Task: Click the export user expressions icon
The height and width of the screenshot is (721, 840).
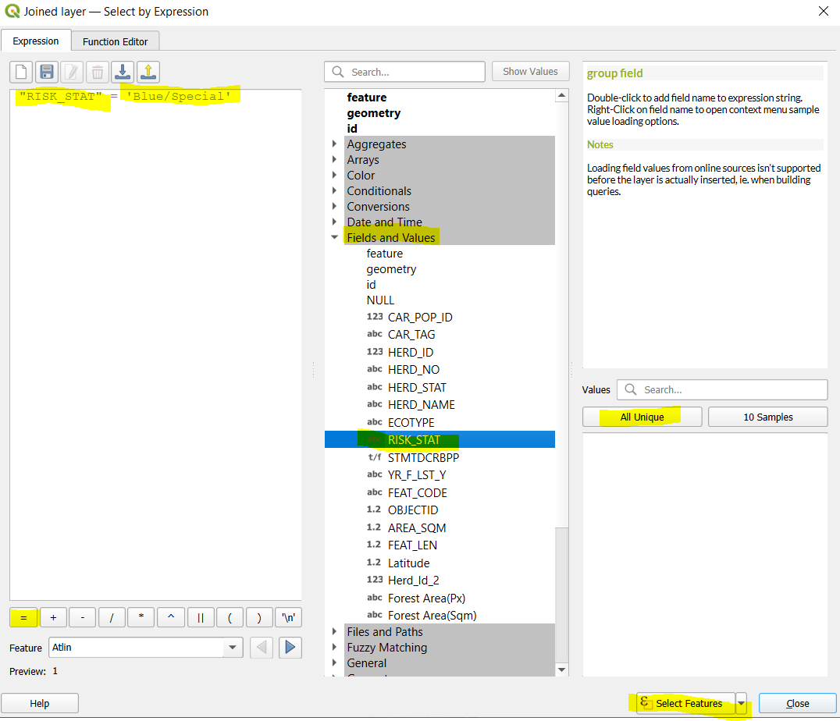Action: click(x=148, y=73)
